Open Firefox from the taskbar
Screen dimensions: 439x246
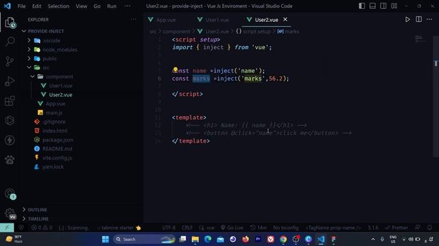click(246, 239)
